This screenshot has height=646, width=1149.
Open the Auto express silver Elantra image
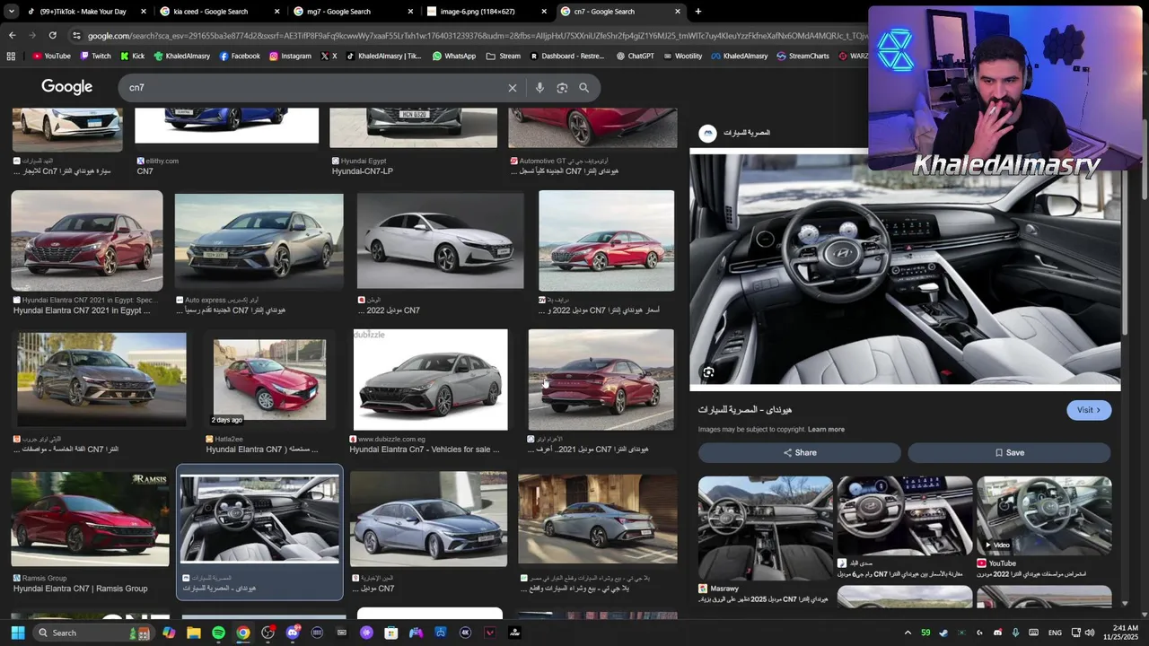259,240
